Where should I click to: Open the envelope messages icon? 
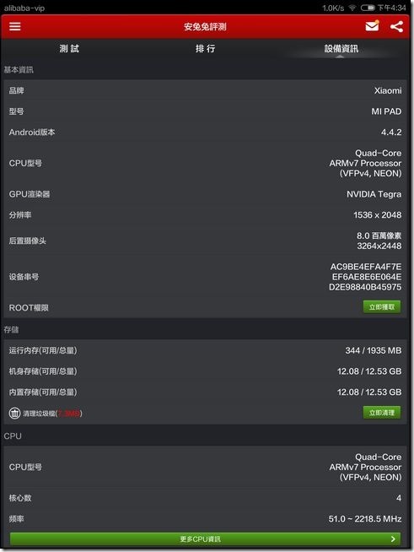[372, 26]
